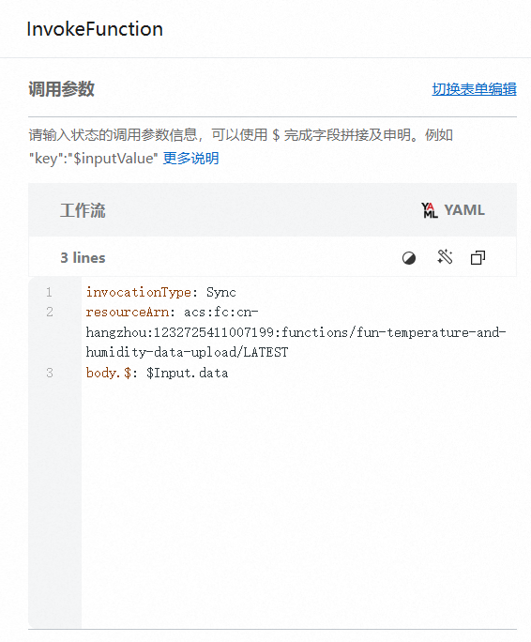Click the YAML logo icon

pos(430,210)
